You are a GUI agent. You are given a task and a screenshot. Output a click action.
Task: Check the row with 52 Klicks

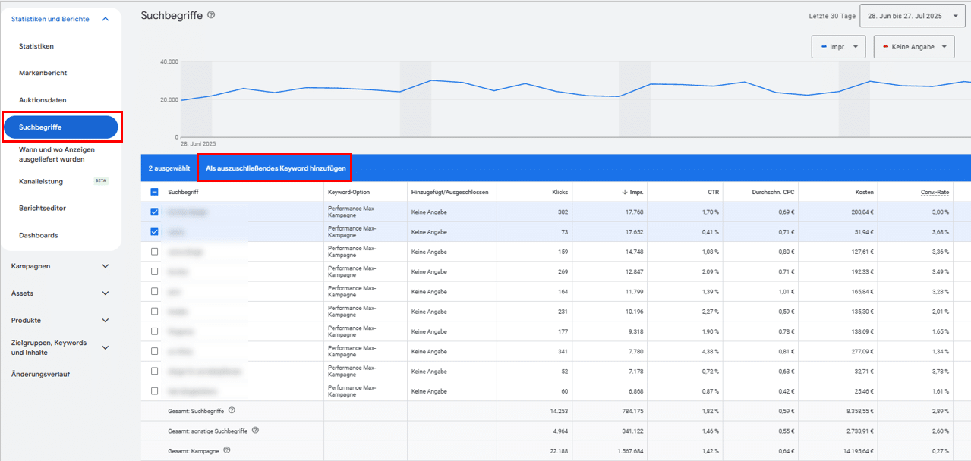(x=155, y=372)
